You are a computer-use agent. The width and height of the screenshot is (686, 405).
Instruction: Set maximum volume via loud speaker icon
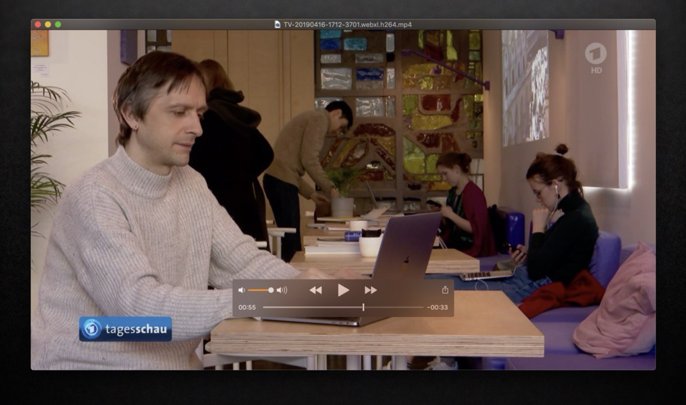click(x=282, y=290)
